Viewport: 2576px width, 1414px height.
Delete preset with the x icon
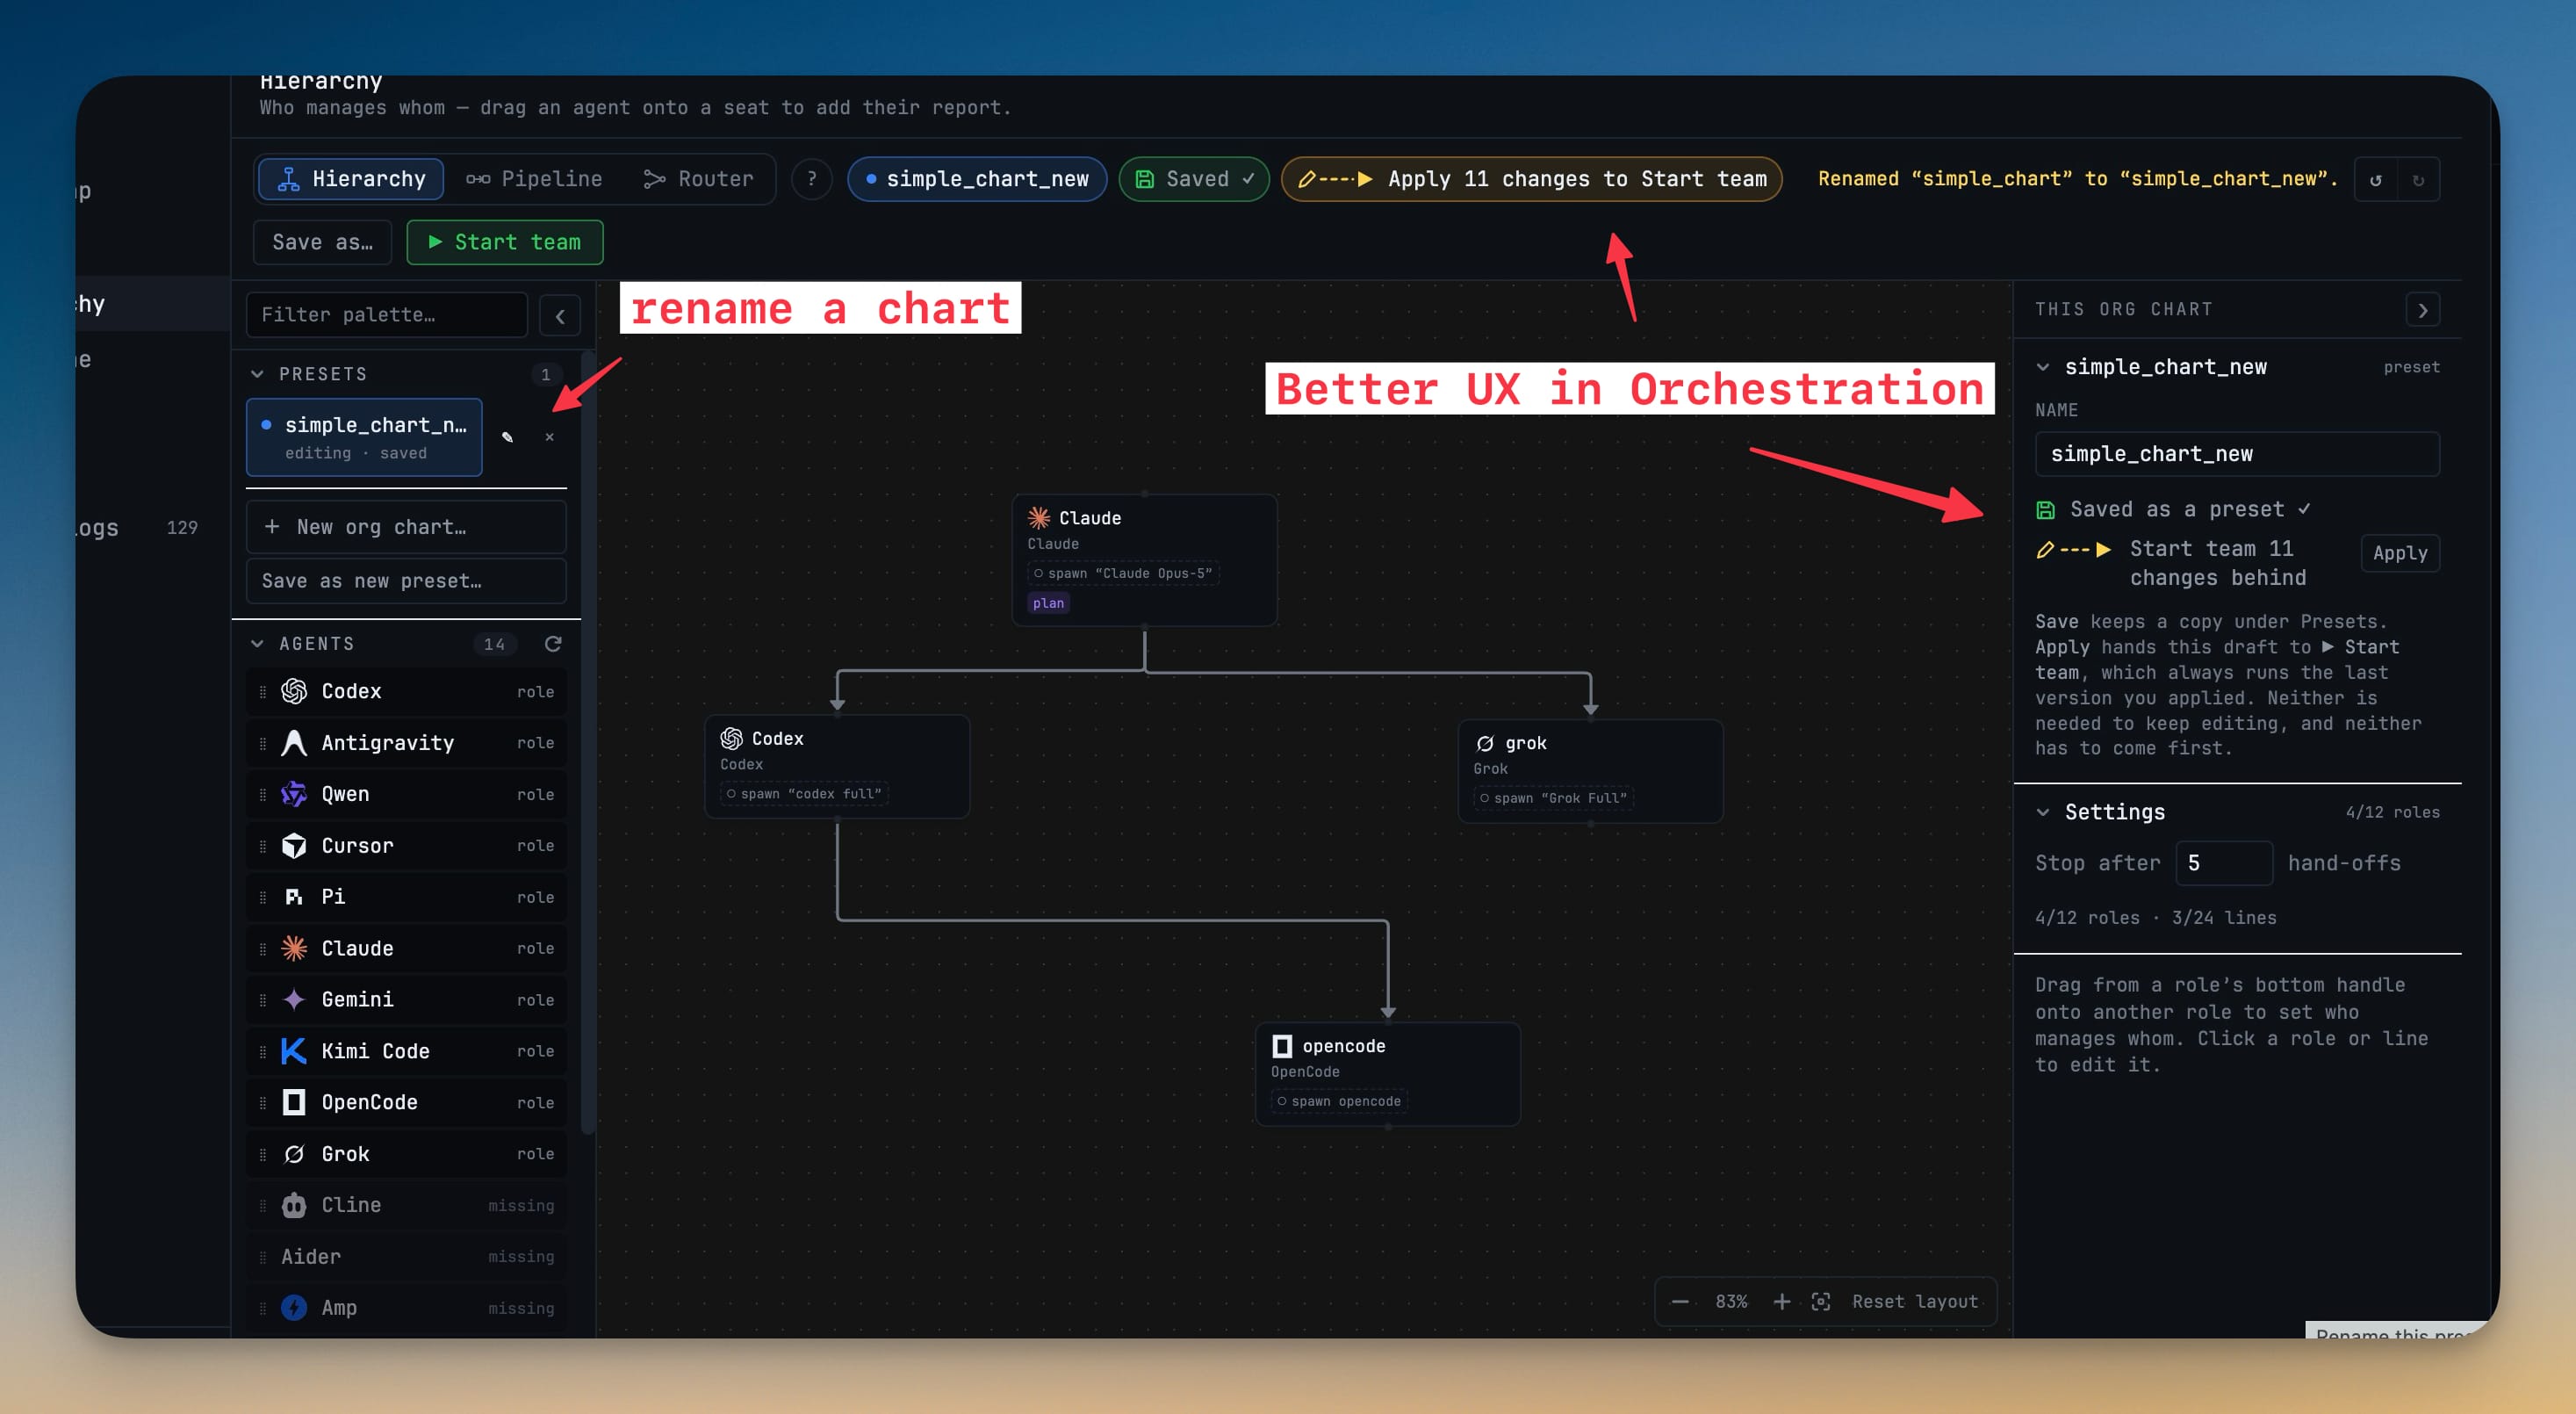pyautogui.click(x=549, y=437)
